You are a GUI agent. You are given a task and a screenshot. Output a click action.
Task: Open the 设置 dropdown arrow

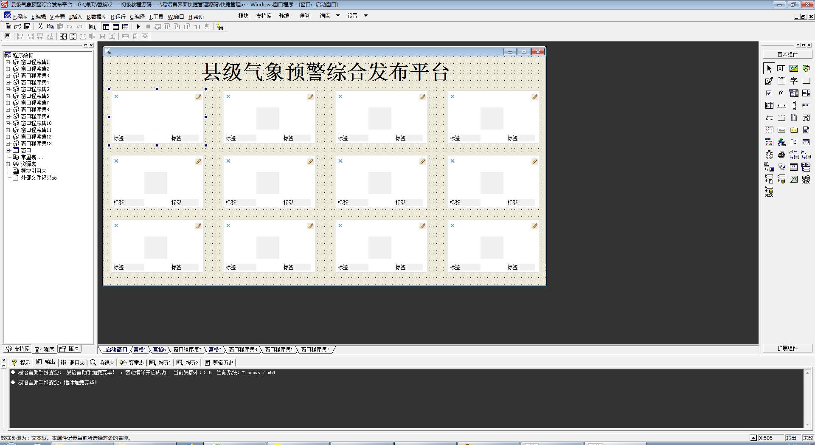pos(365,16)
